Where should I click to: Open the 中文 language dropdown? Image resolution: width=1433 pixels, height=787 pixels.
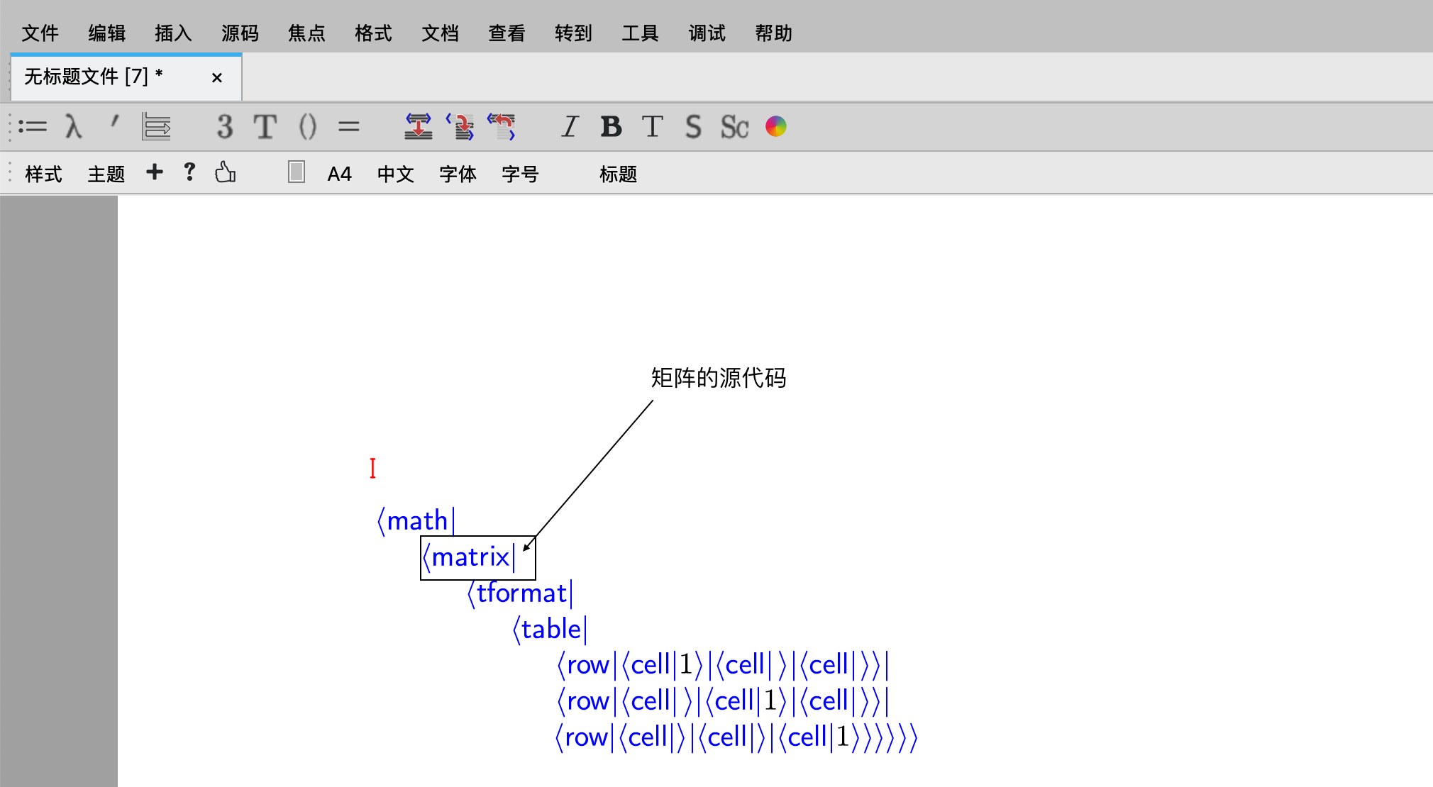pos(395,174)
